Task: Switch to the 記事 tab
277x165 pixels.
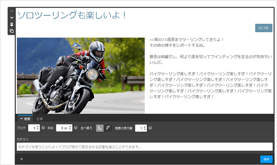Action: (40, 119)
